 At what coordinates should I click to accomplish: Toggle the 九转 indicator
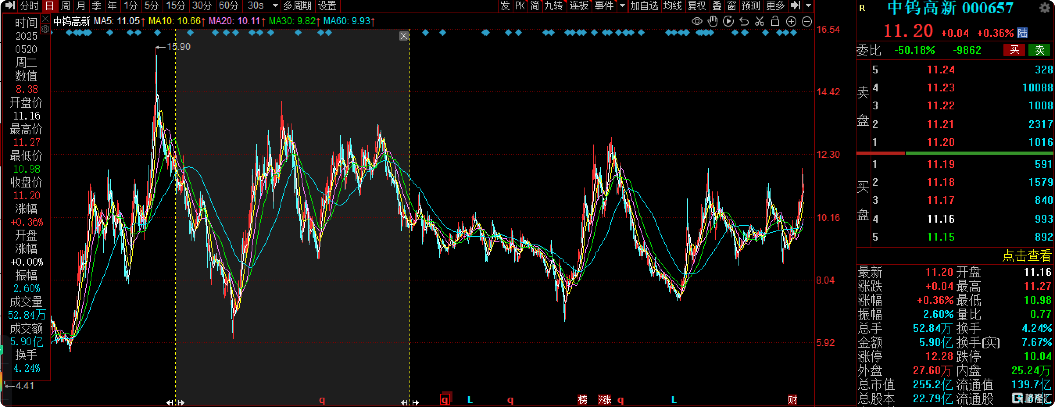click(554, 6)
